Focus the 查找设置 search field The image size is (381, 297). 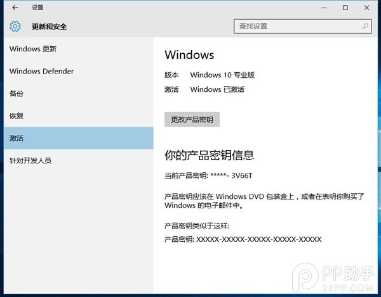302,26
